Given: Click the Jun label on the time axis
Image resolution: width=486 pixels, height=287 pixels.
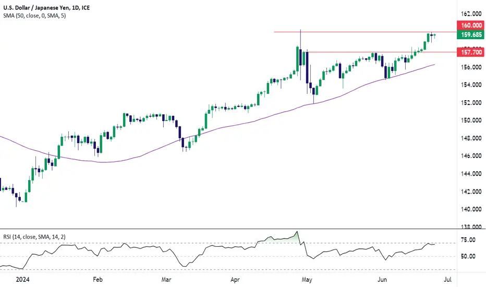Looking at the screenshot, I should (382, 280).
